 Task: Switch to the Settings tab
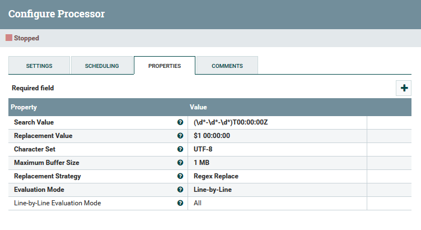tap(39, 66)
